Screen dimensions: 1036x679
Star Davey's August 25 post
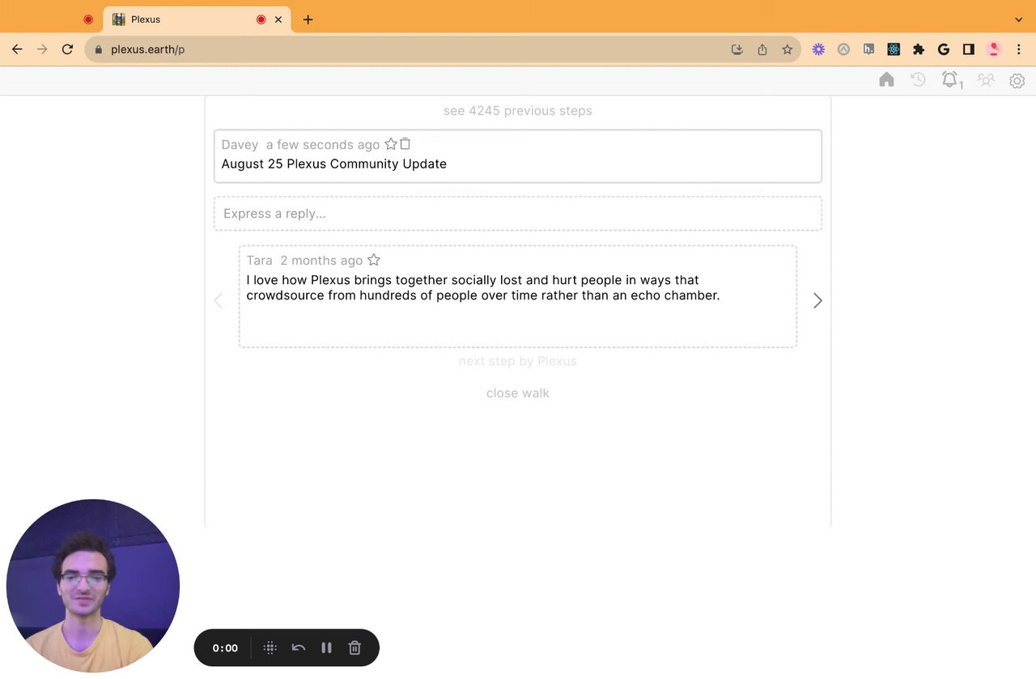point(391,144)
